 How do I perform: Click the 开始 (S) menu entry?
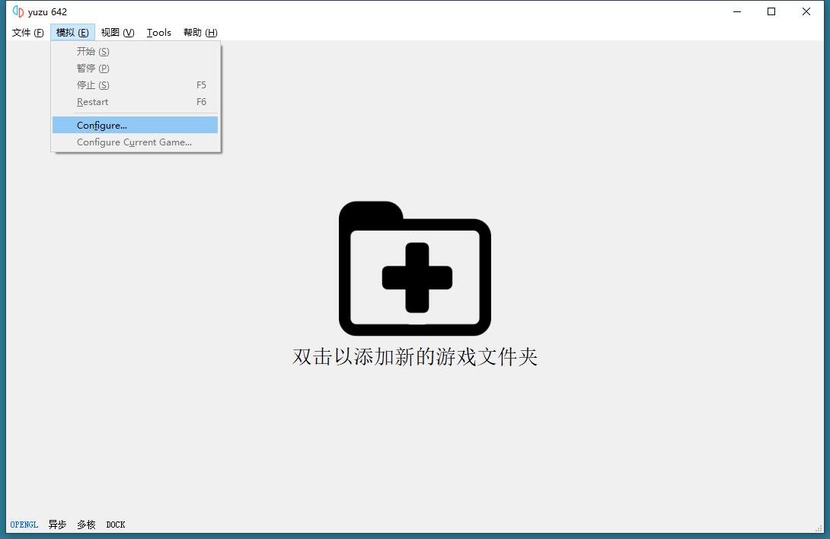93,52
